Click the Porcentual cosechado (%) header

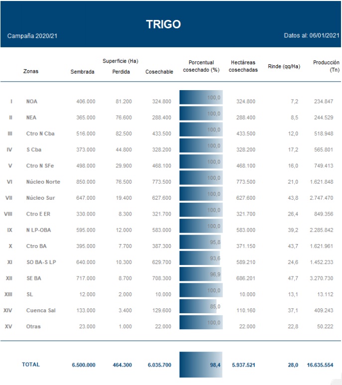click(201, 66)
